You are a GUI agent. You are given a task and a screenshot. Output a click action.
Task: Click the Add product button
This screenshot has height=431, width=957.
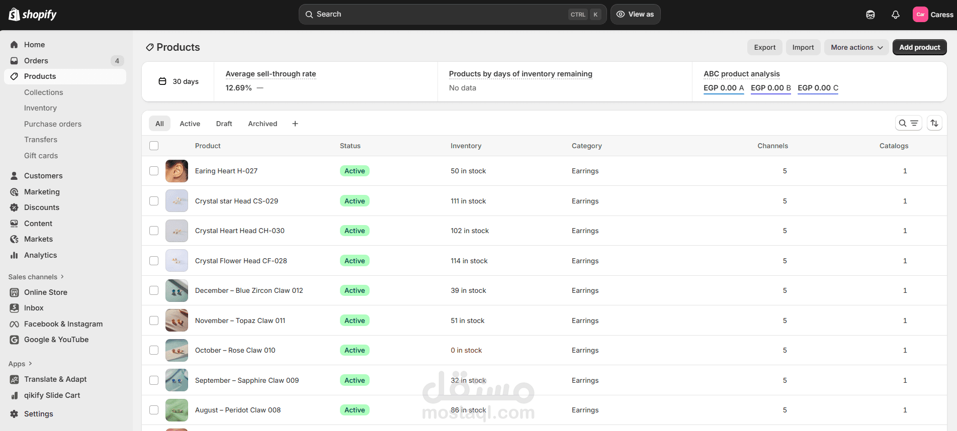click(919, 47)
